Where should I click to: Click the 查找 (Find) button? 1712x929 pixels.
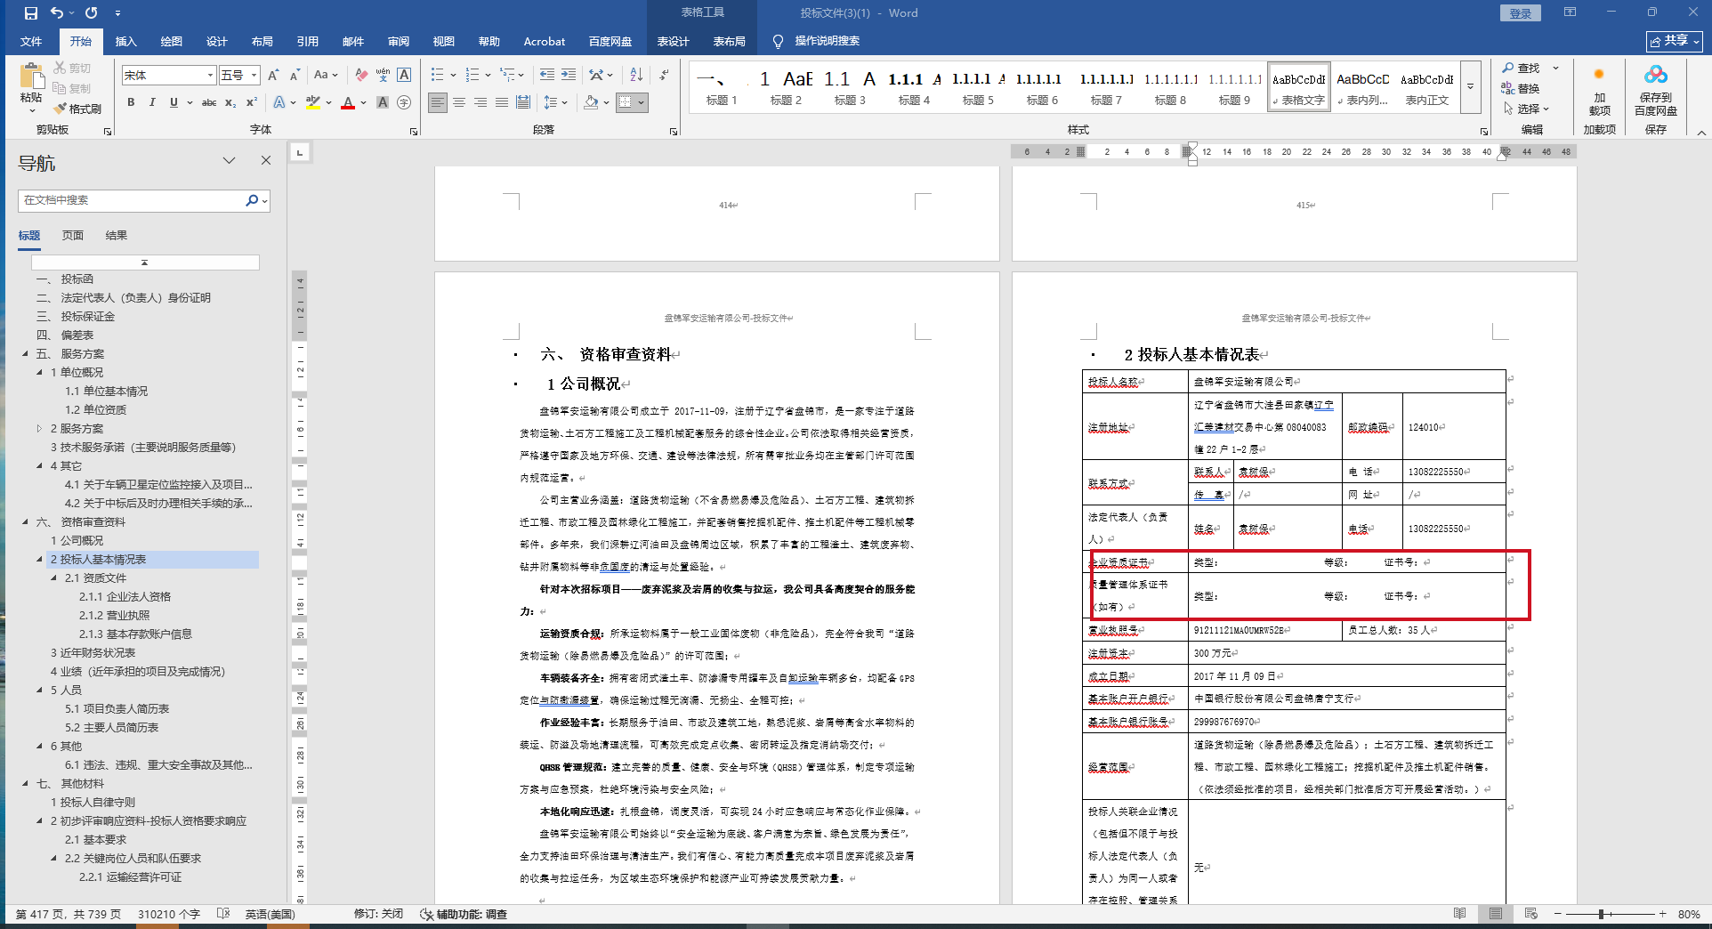point(1522,69)
